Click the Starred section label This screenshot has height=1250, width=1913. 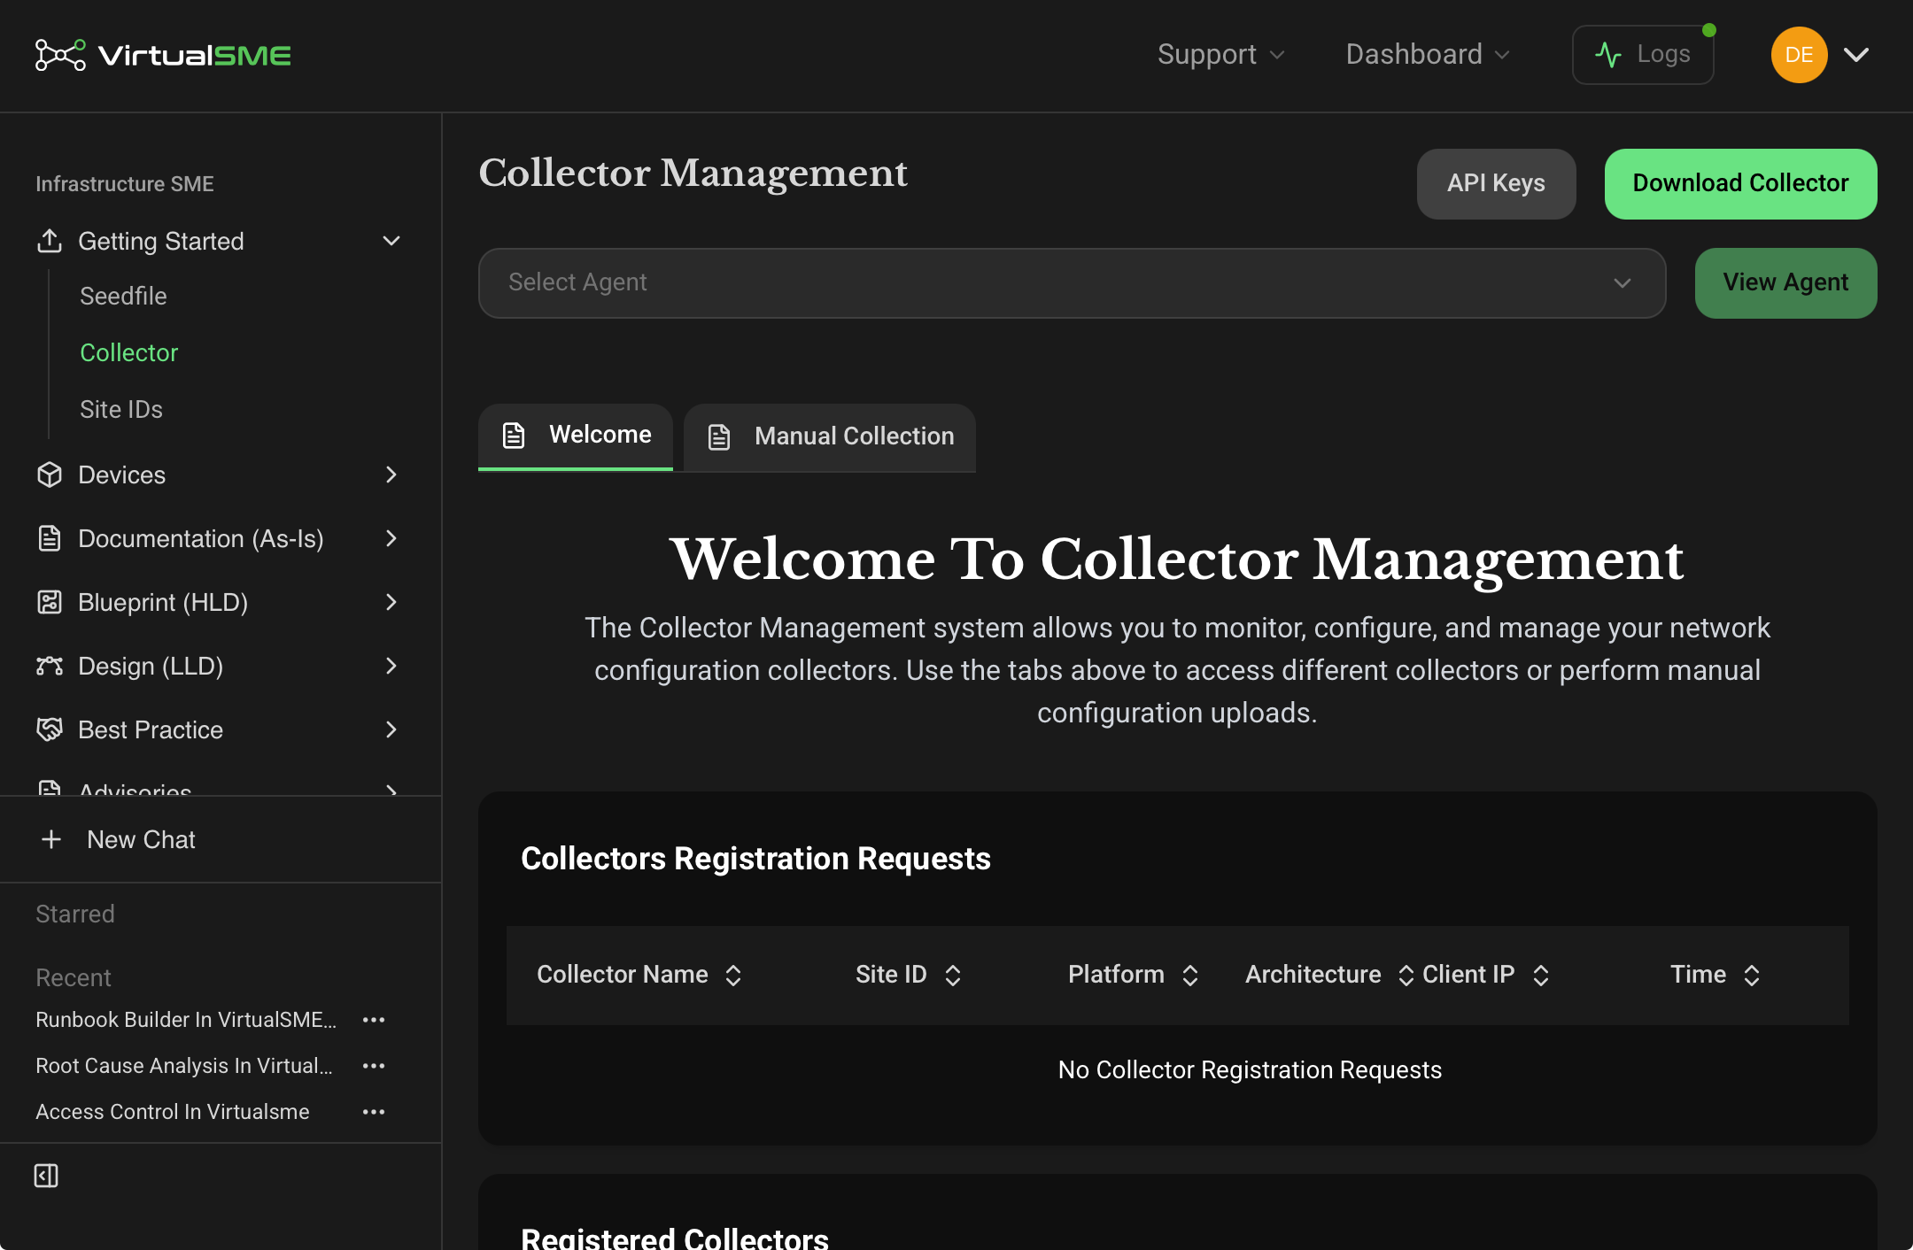pyautogui.click(x=75, y=914)
